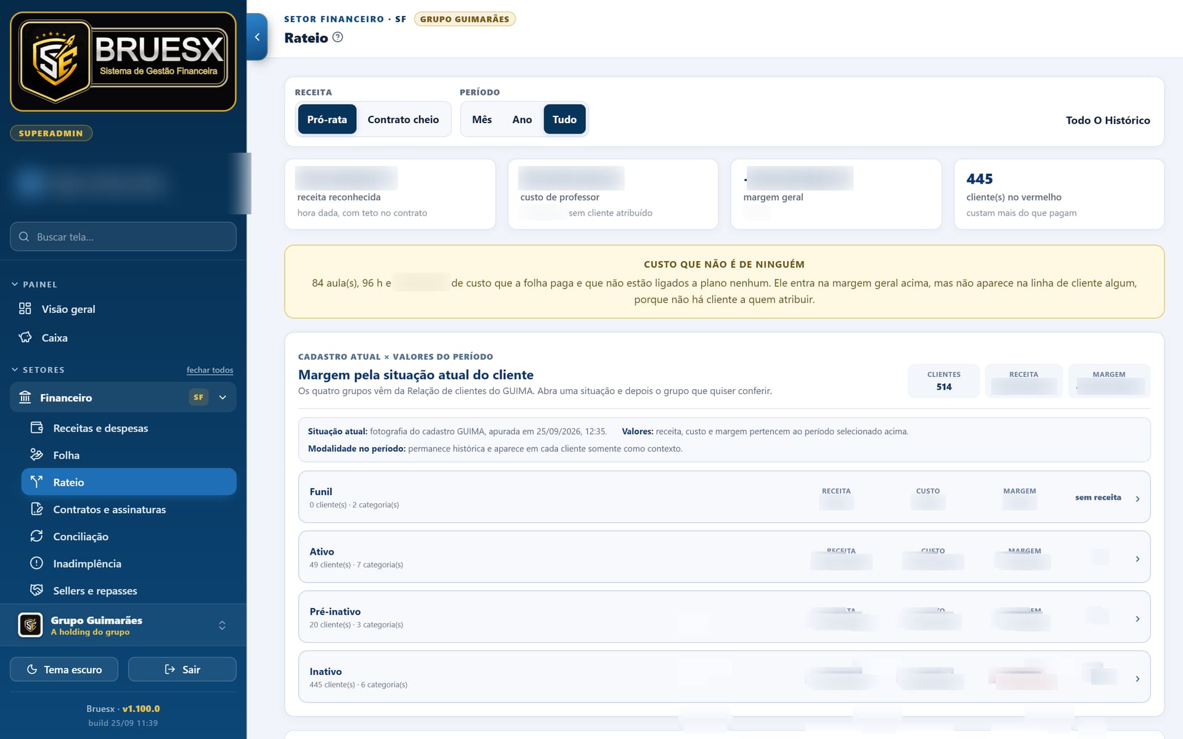
Task: Click the Caixa piggy bank icon
Action: pyautogui.click(x=25, y=337)
